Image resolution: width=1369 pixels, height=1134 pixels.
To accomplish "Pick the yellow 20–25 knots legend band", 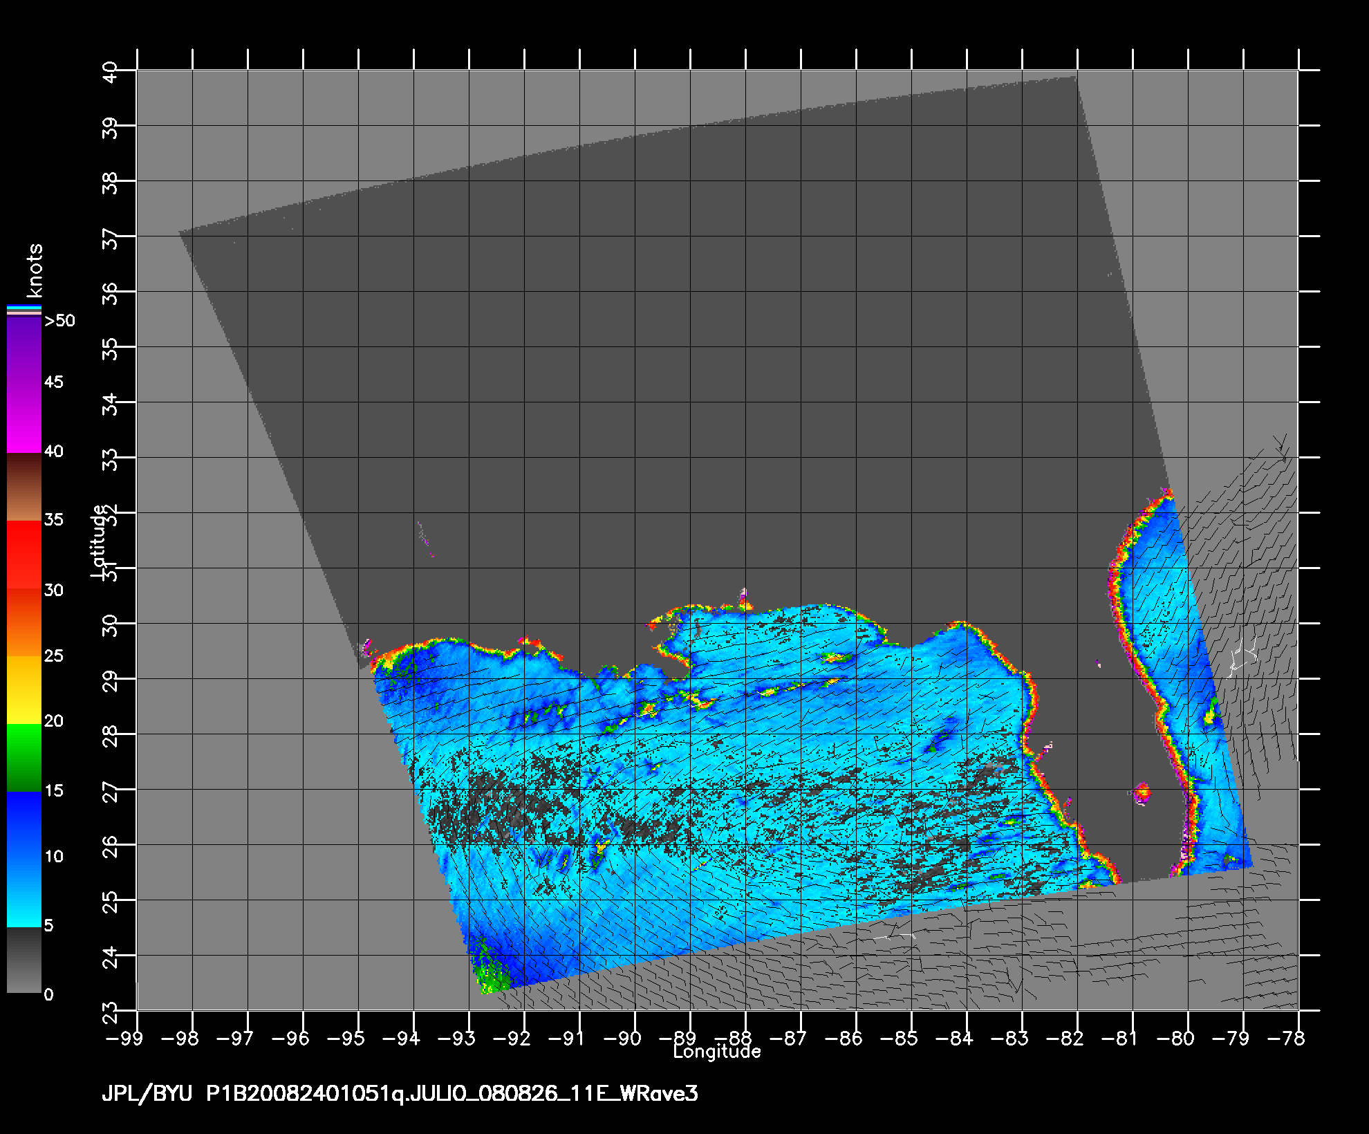I will [x=24, y=690].
